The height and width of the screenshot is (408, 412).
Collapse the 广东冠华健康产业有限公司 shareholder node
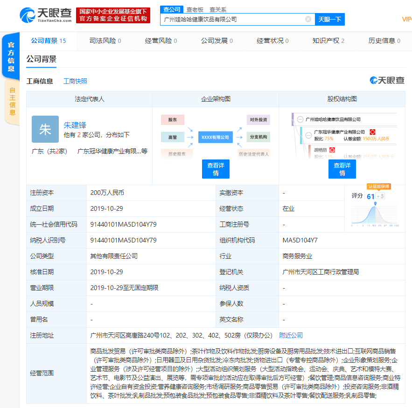point(308,136)
